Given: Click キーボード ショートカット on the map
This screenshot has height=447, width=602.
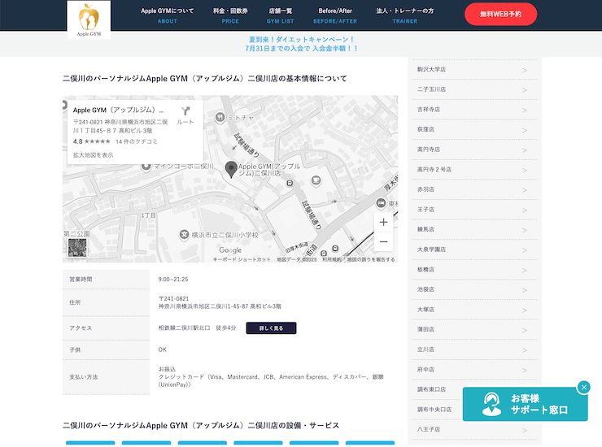Looking at the screenshot, I should tap(242, 259).
